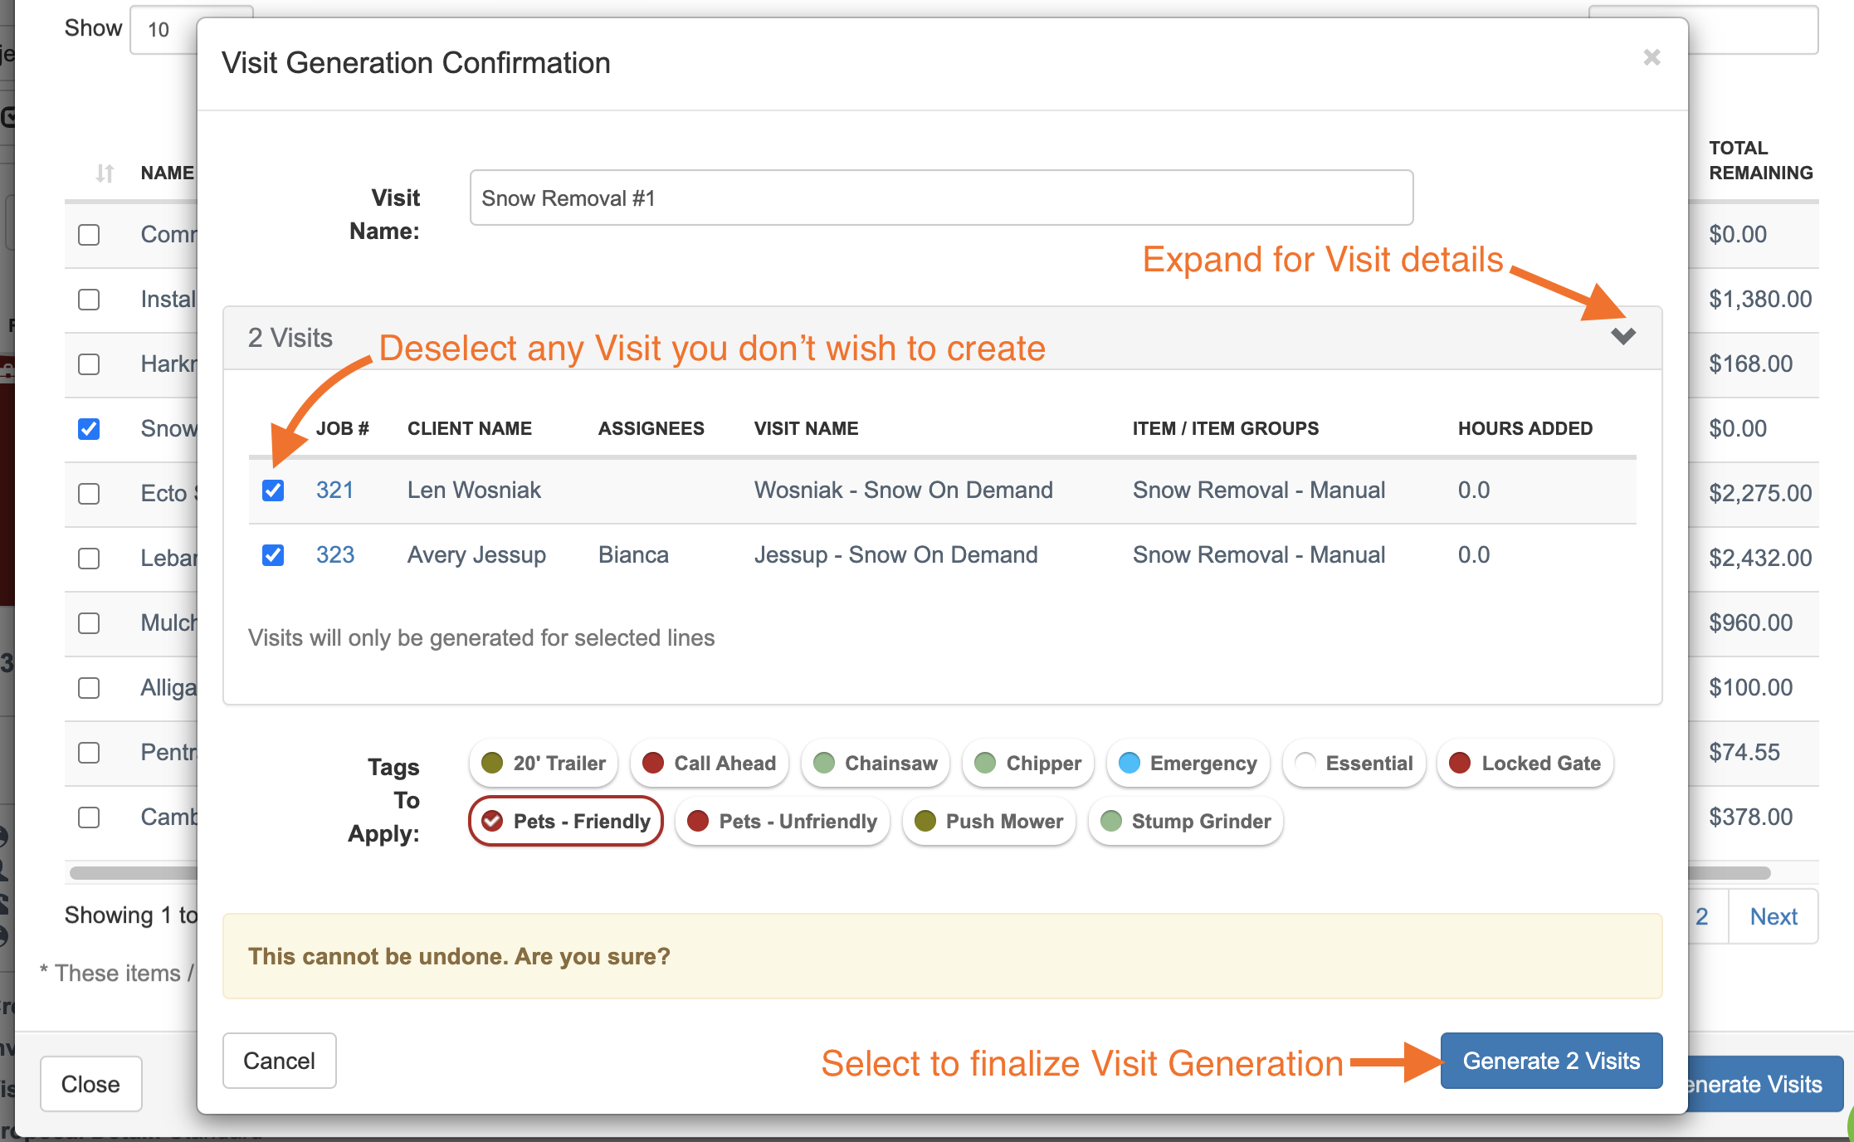
Task: Apply the Locked Gate tag
Action: 1525,763
